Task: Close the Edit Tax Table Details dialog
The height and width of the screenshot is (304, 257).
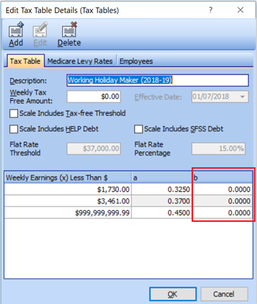Action: pos(240,10)
